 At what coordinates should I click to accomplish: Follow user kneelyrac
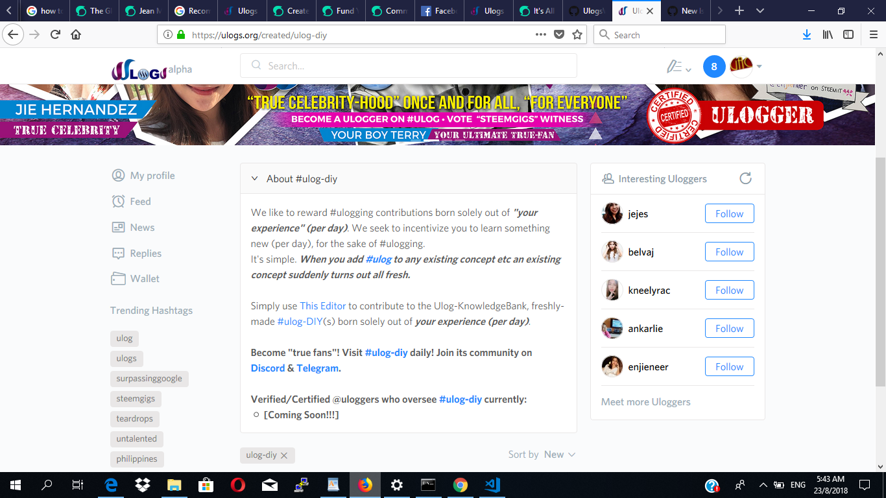click(729, 290)
